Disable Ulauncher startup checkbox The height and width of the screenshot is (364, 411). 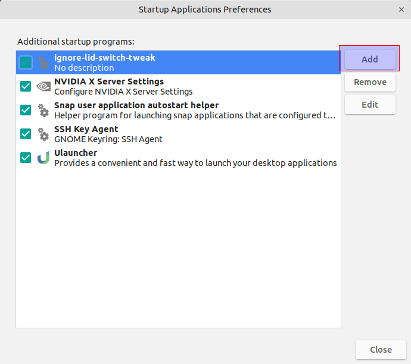tap(26, 158)
